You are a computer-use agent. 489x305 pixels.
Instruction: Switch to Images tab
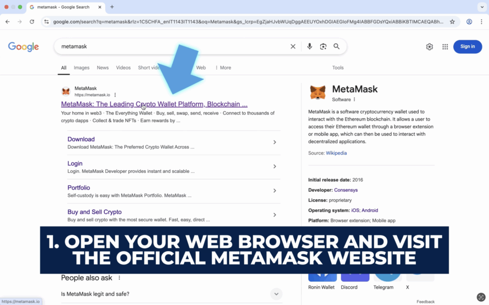point(81,68)
